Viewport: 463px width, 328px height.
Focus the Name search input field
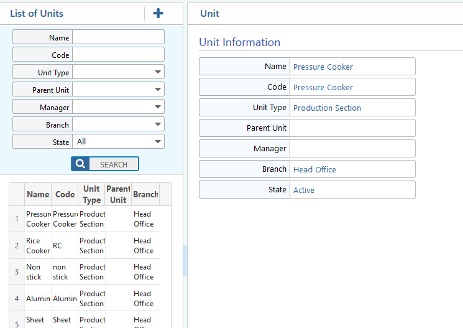click(118, 37)
